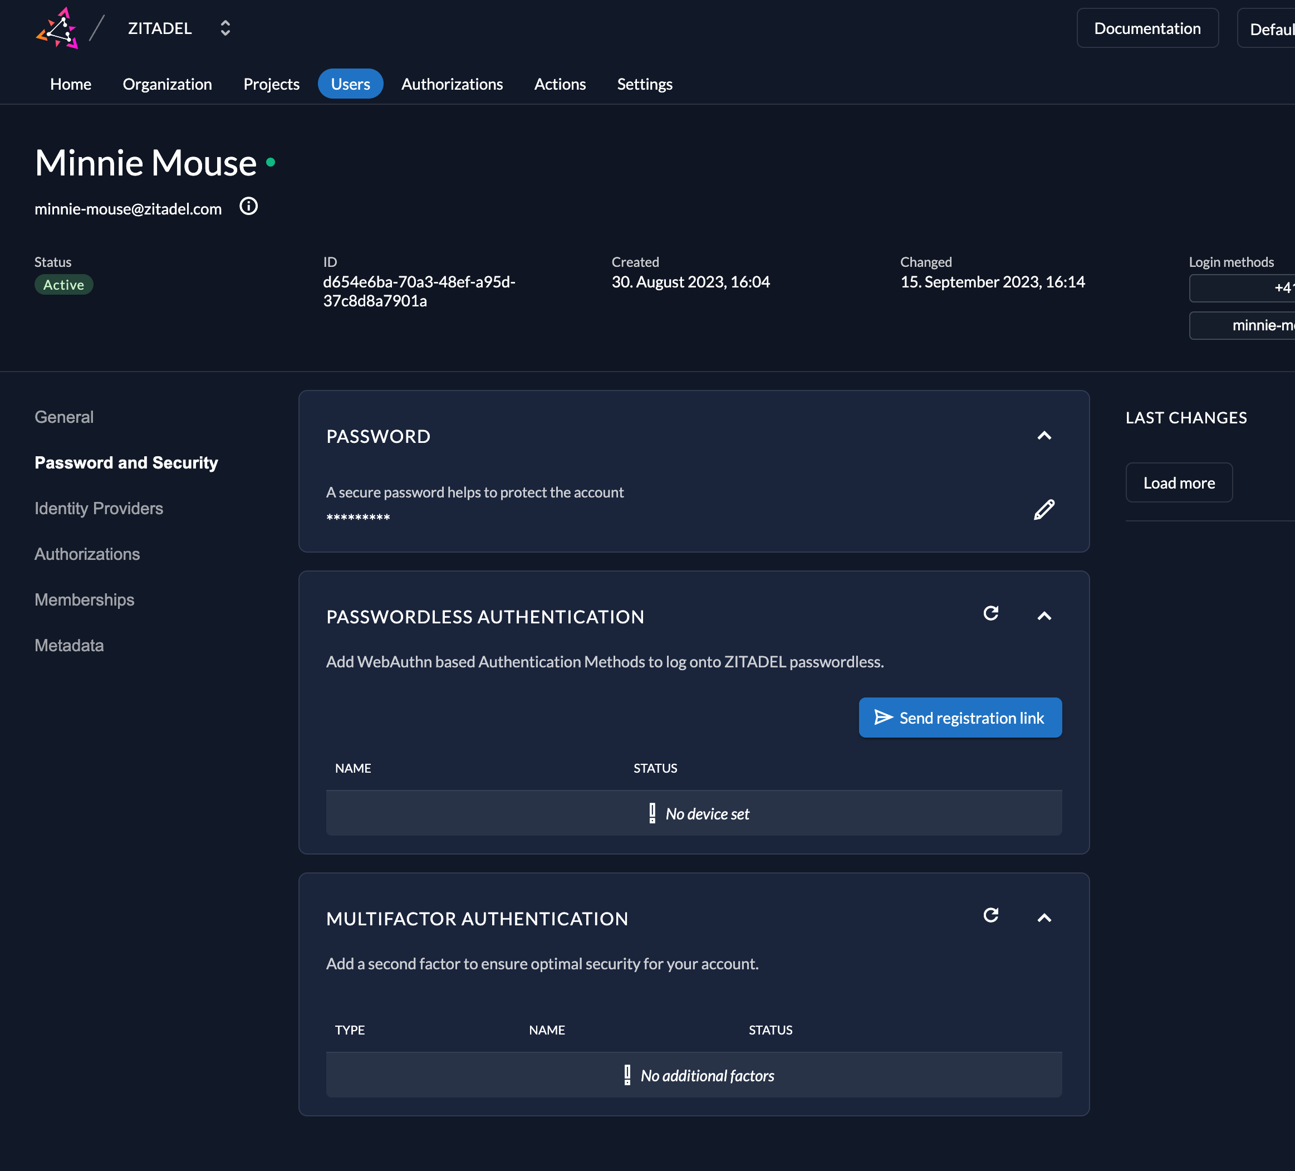
Task: Refresh the Passwordless Authentication list
Action: (x=991, y=613)
